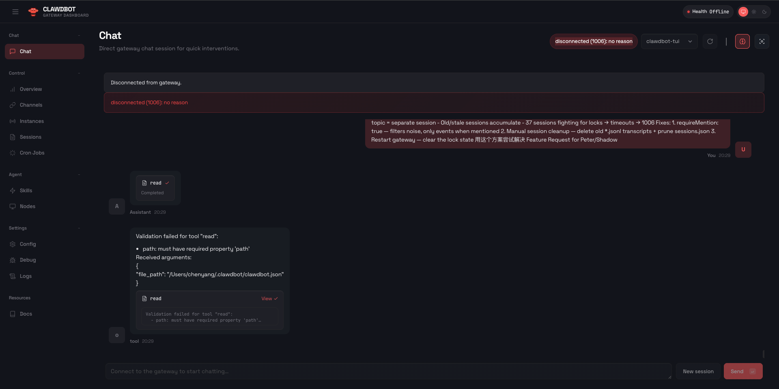The width and height of the screenshot is (779, 389).
Task: Refresh the chat session
Action: [x=710, y=41]
